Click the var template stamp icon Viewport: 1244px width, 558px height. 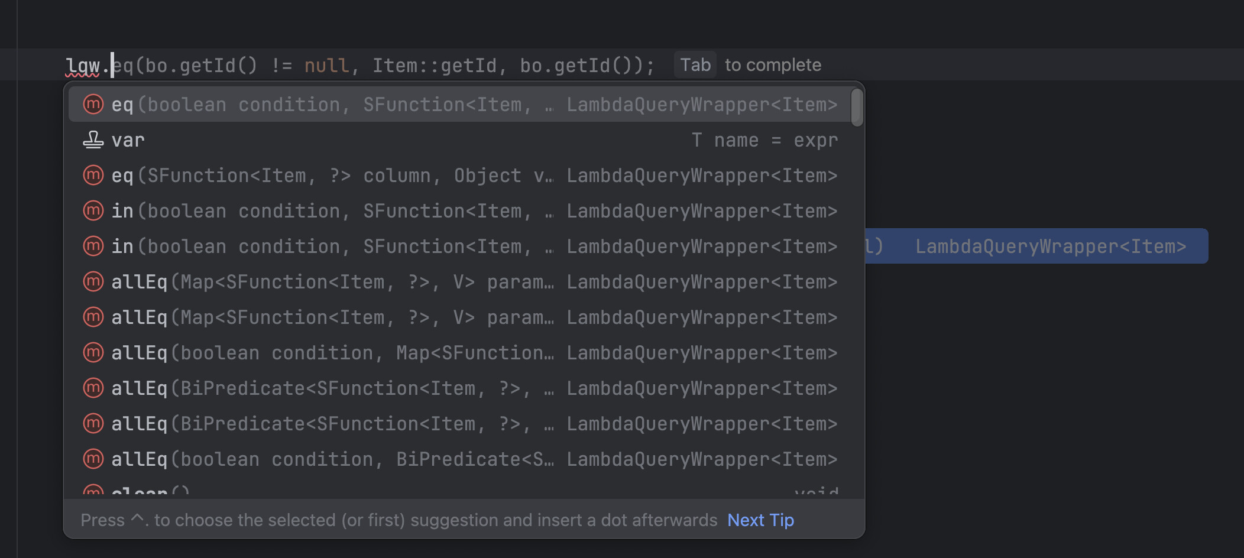93,139
